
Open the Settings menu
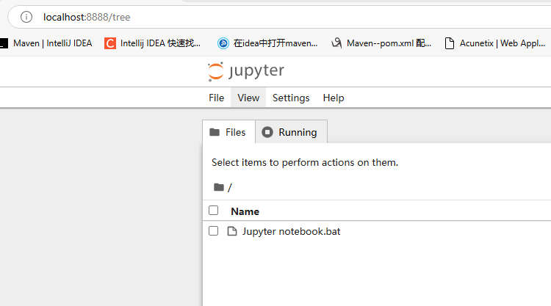click(x=291, y=98)
